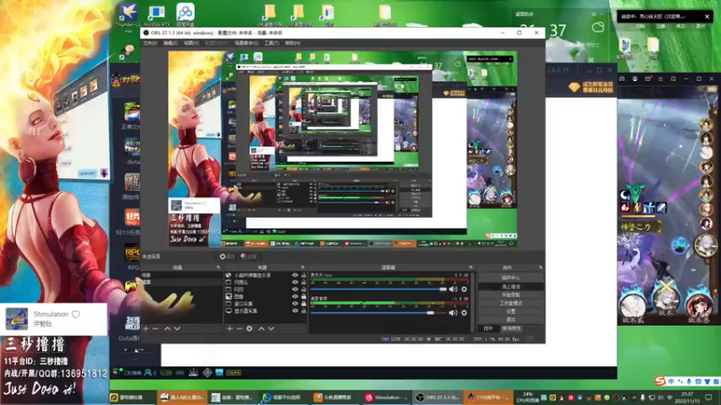Toggle visibility of 显示器采集 source
This screenshot has width=721, height=405.
296,310
